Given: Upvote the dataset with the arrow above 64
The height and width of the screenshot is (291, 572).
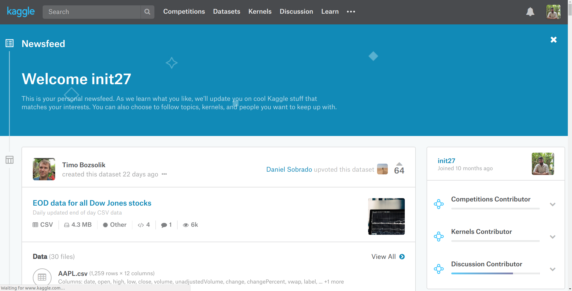Looking at the screenshot, I should (x=399, y=164).
